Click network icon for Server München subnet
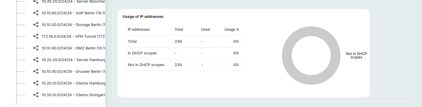Image resolution: width=422 pixels, height=107 pixels. click(x=36, y=1)
